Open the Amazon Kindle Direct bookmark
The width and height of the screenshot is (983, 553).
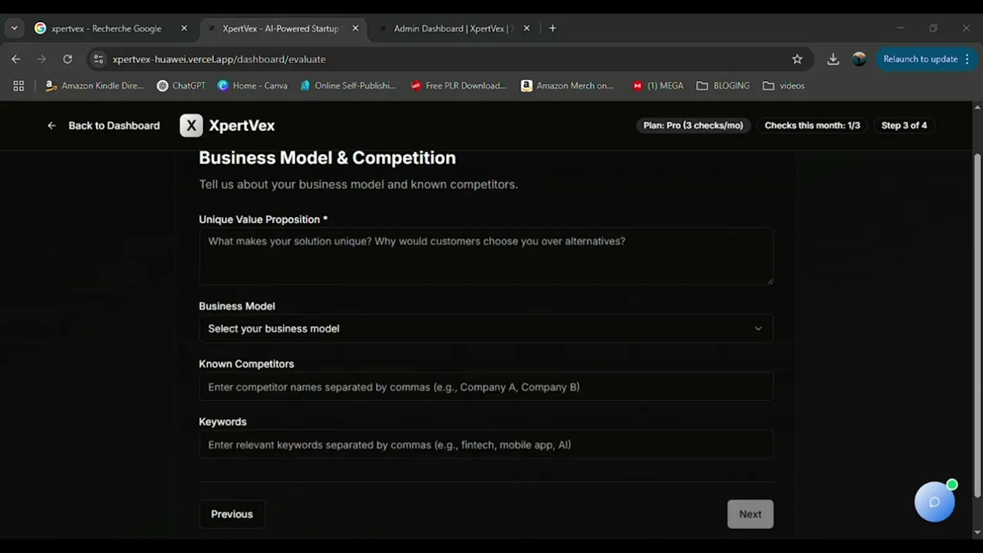[94, 85]
